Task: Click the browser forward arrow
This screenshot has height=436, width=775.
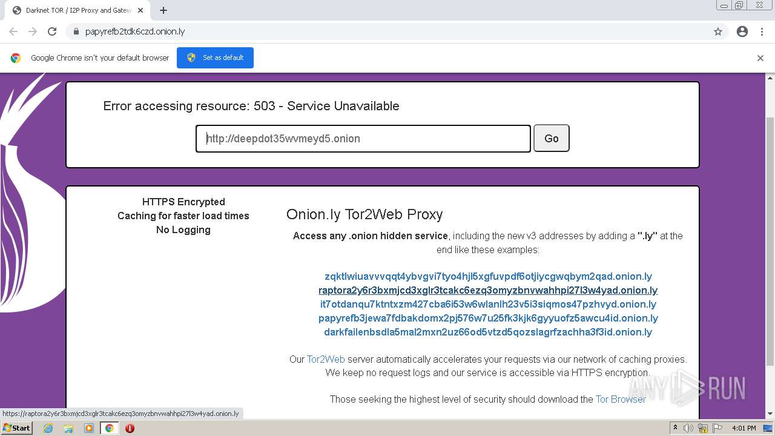Action: 33,31
